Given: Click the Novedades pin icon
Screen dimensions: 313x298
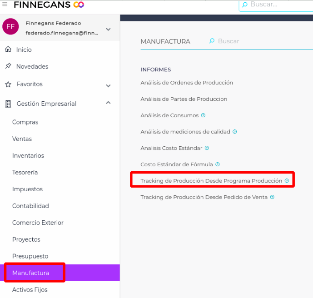Looking at the screenshot, I should click(8, 66).
